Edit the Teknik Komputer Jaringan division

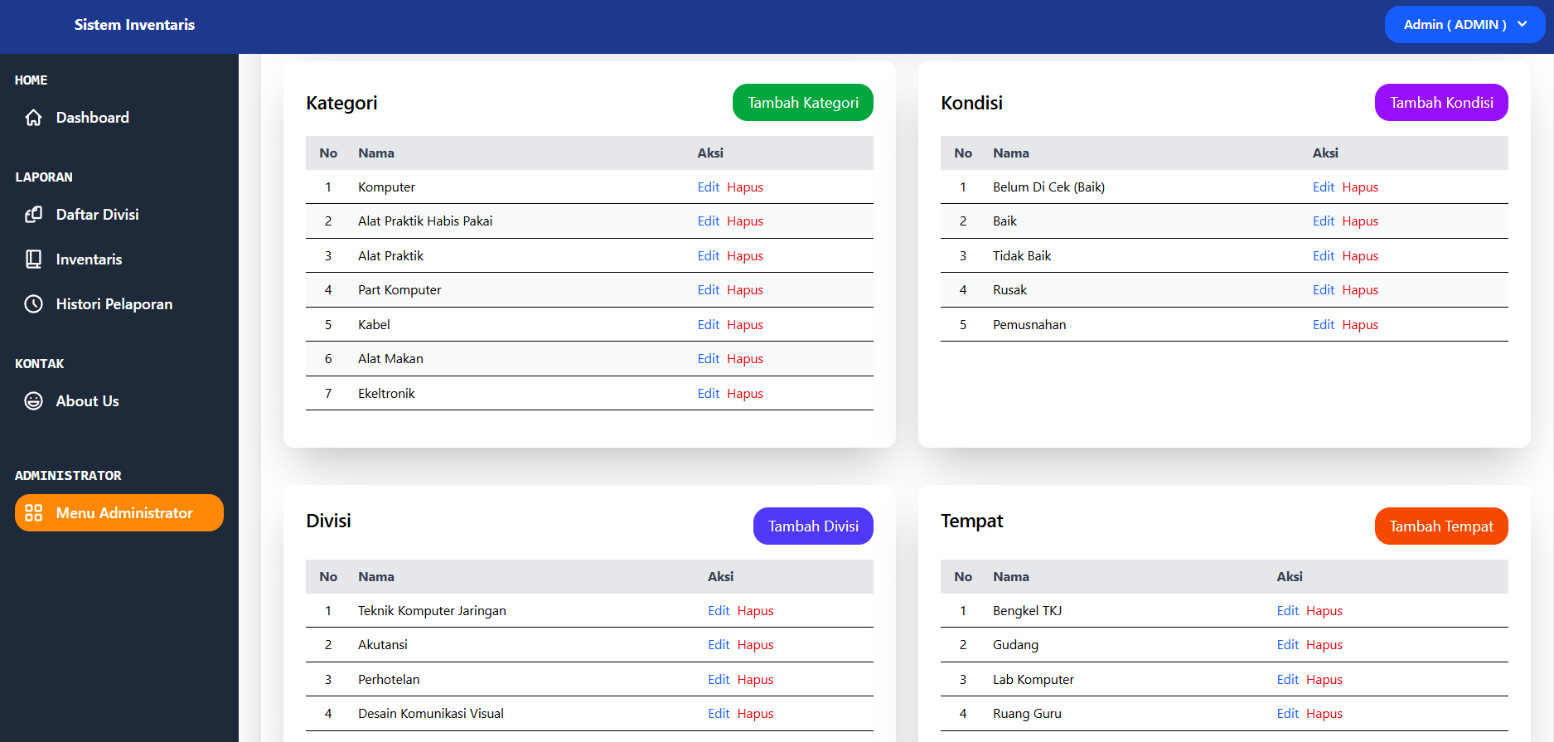pos(719,611)
